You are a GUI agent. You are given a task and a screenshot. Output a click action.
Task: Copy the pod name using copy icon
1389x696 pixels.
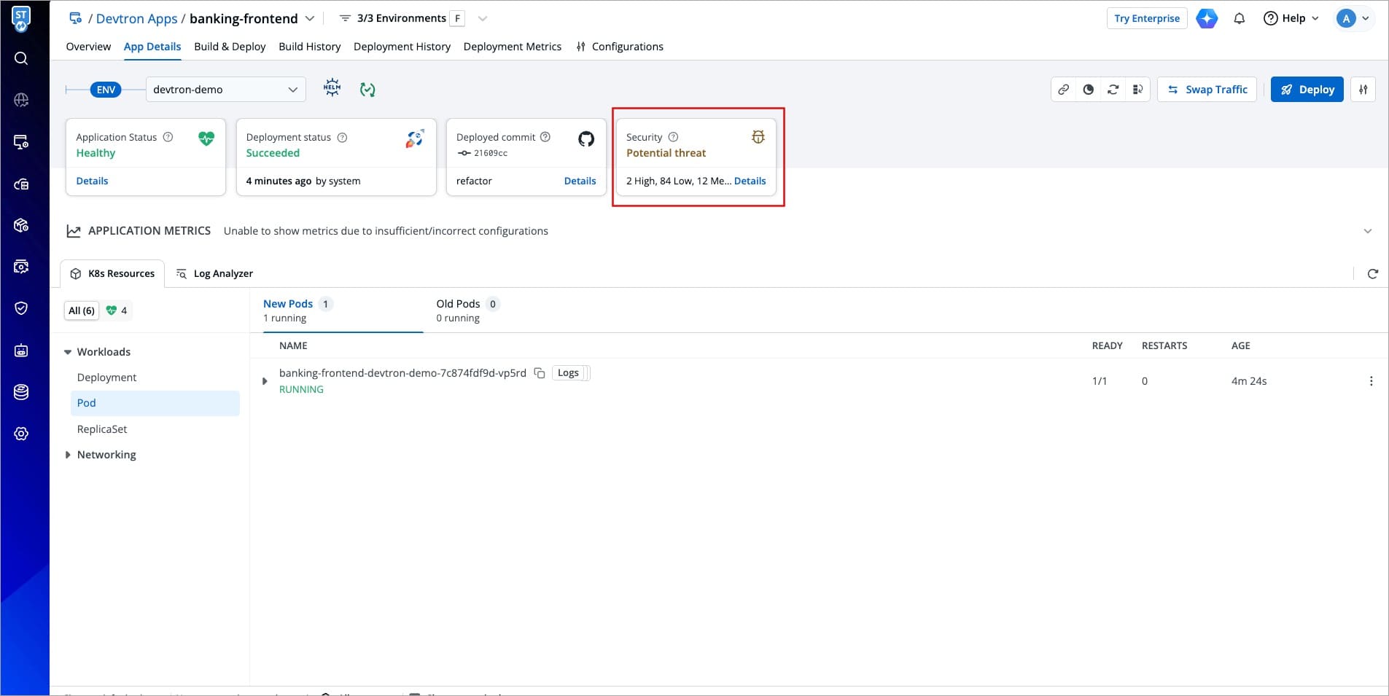point(540,373)
